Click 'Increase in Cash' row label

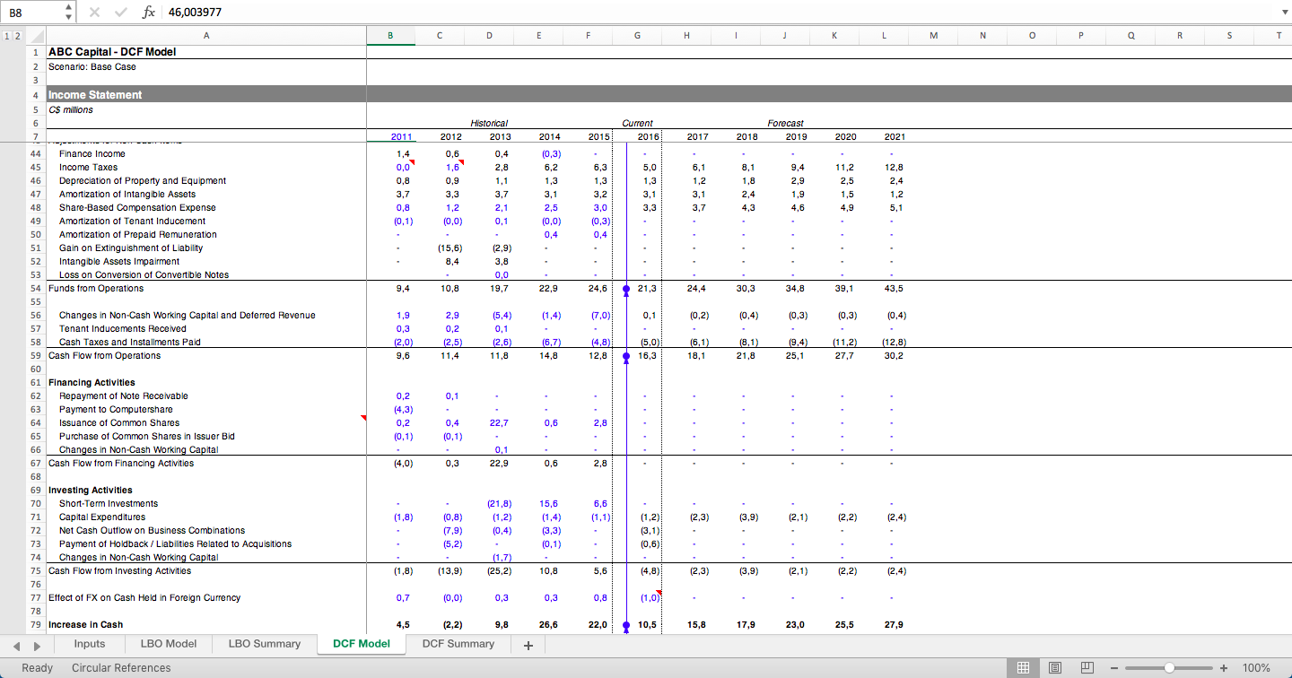(85, 625)
